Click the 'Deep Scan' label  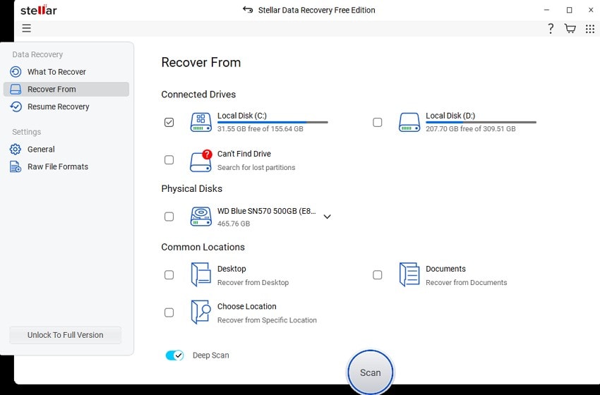(x=211, y=355)
